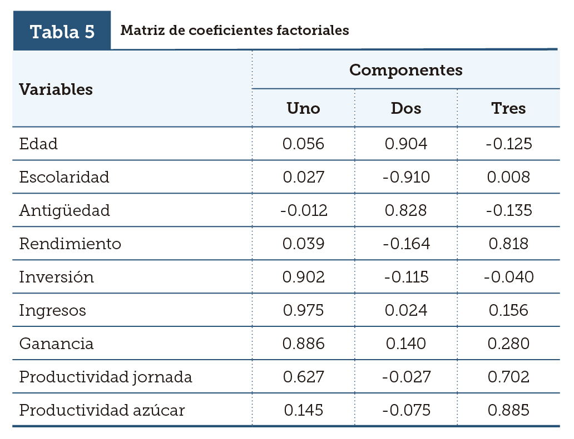Select the "Tres" column header
574x439 pixels.
(x=508, y=108)
